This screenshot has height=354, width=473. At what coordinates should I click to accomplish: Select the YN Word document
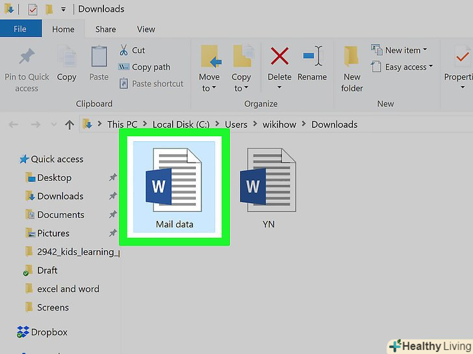[268, 187]
